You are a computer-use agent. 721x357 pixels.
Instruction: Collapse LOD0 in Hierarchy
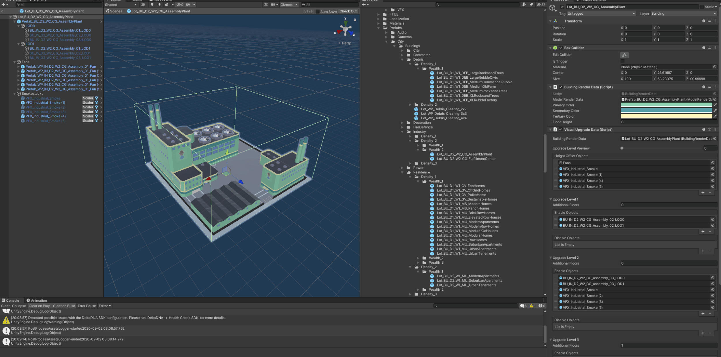(x=19, y=26)
